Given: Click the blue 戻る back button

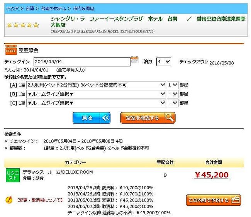Looking at the screenshot, I should [x=92, y=118].
